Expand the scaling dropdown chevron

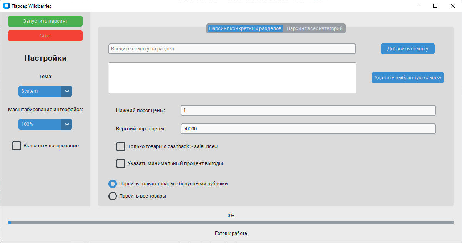coord(67,124)
